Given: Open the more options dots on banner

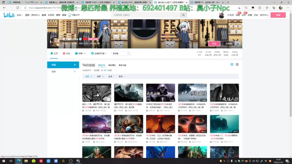Looking at the screenshot, I should click(x=240, y=43).
